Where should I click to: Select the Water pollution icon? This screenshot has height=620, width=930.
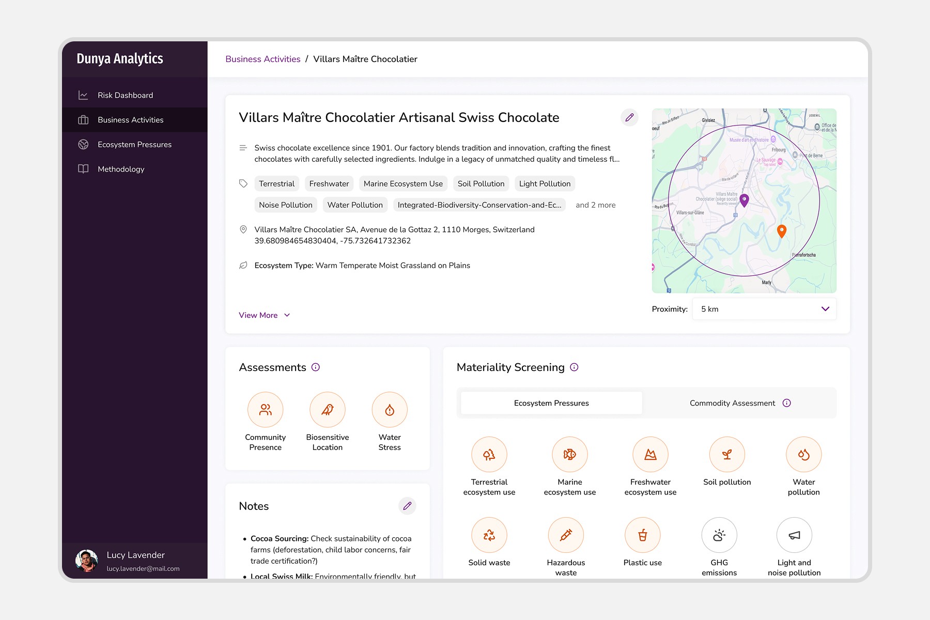coord(804,455)
